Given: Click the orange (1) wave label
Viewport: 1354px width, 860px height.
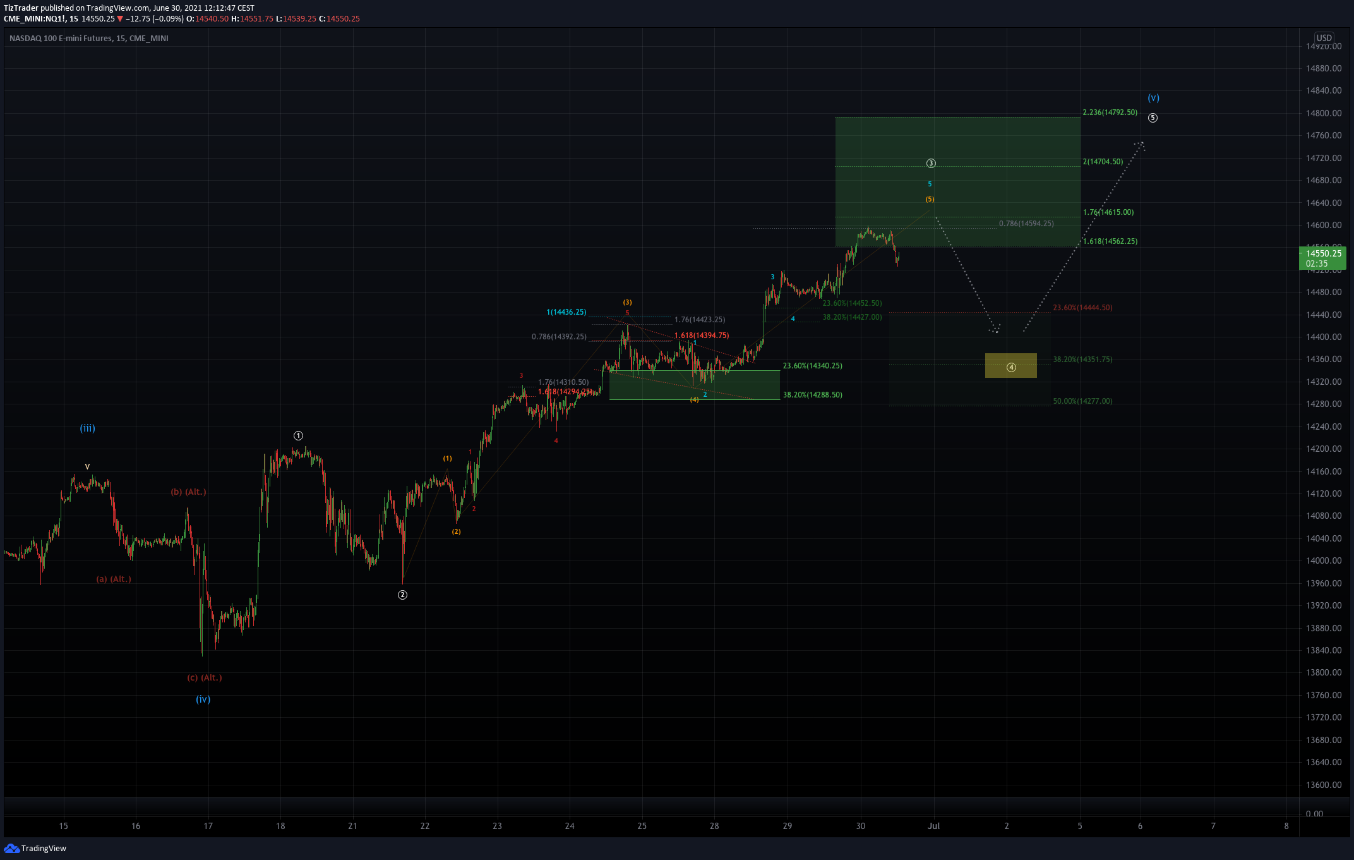Looking at the screenshot, I should 447,458.
